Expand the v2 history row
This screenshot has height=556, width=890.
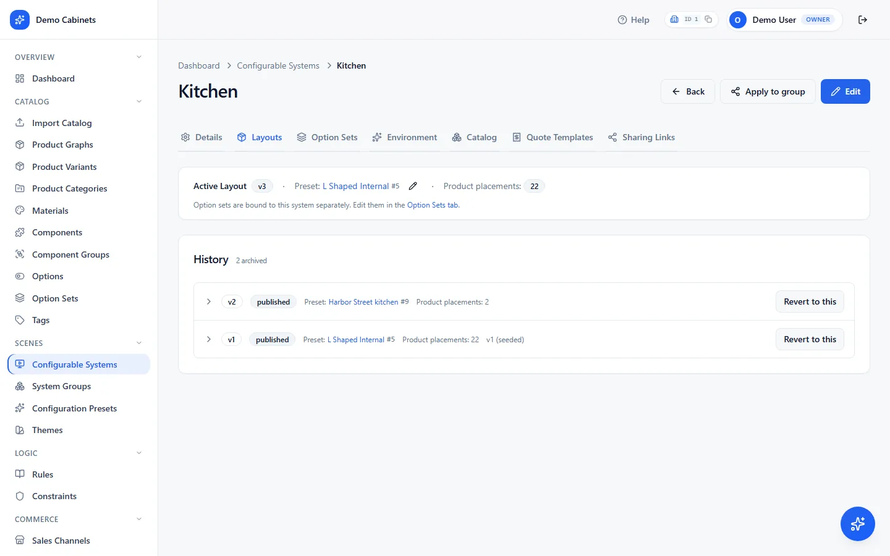[209, 301]
